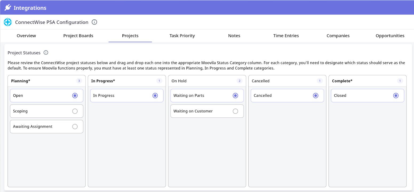Click the Complete column count badge

(x=400, y=81)
